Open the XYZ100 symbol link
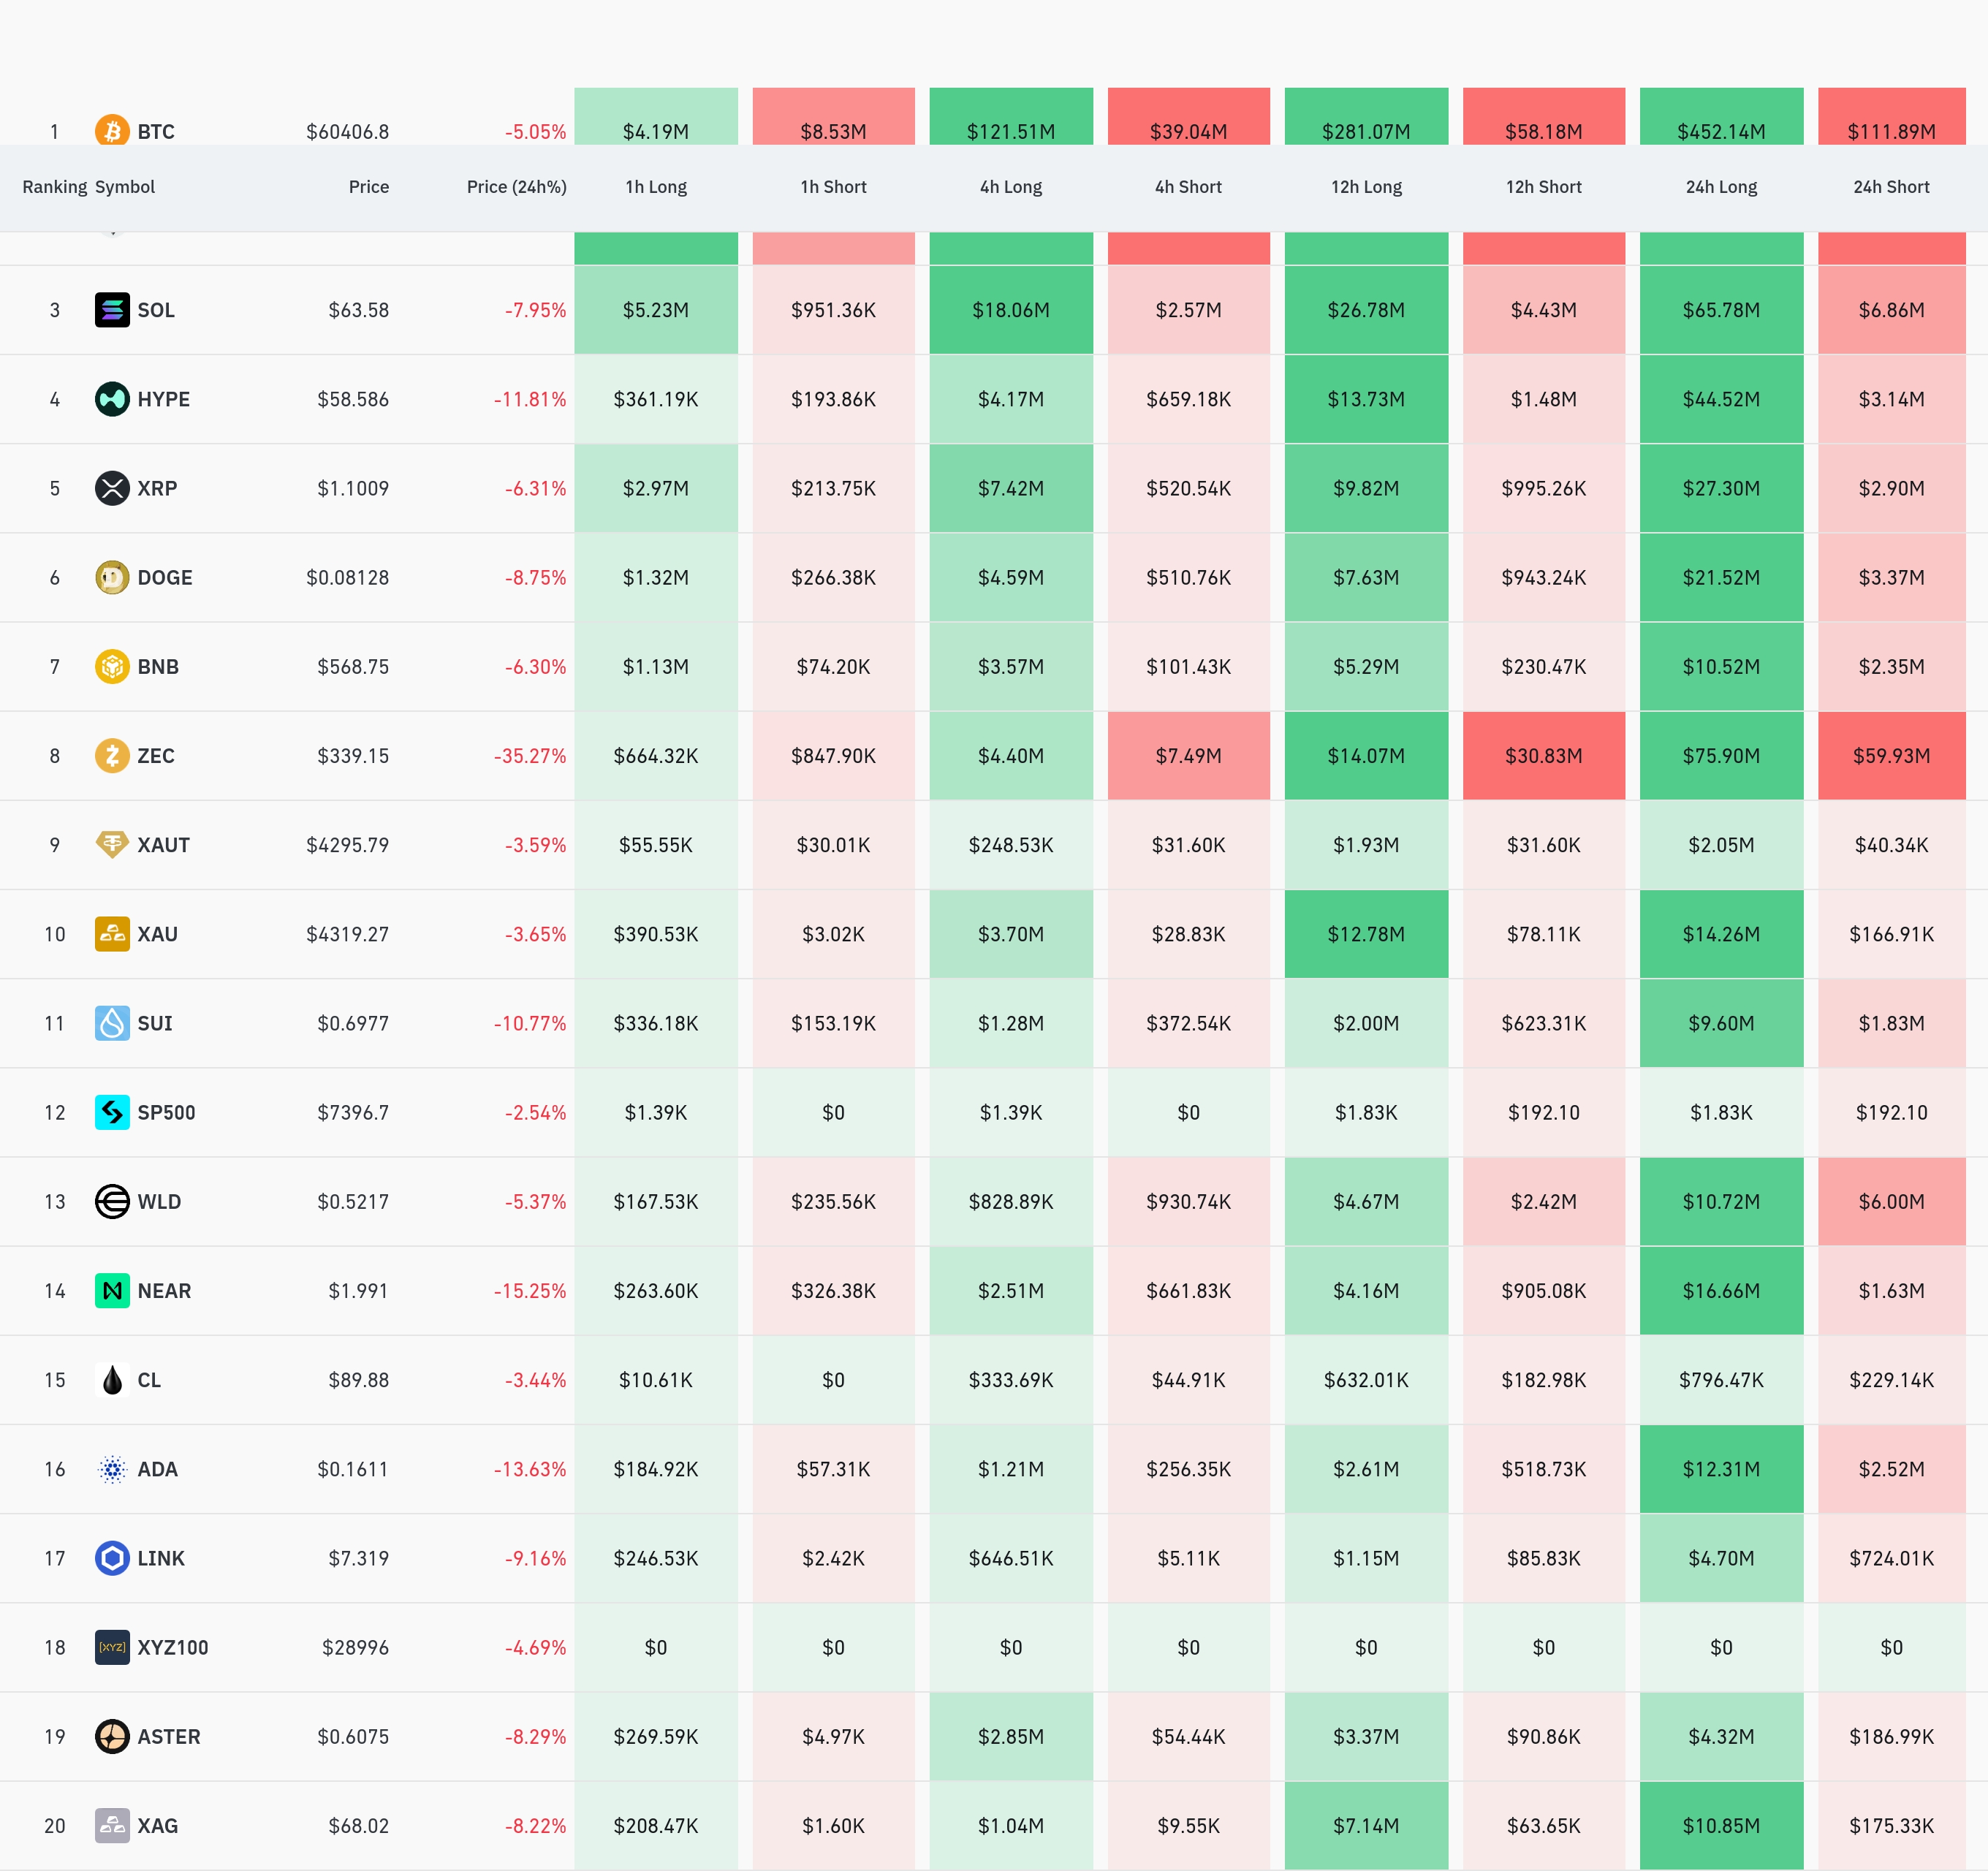The width and height of the screenshot is (1988, 1871). (172, 1647)
